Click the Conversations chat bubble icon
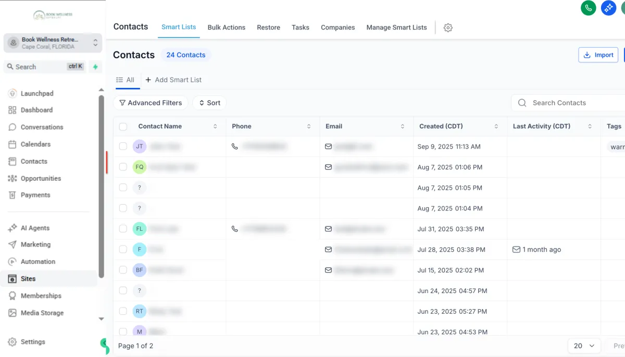The height and width of the screenshot is (357, 625). tap(12, 127)
